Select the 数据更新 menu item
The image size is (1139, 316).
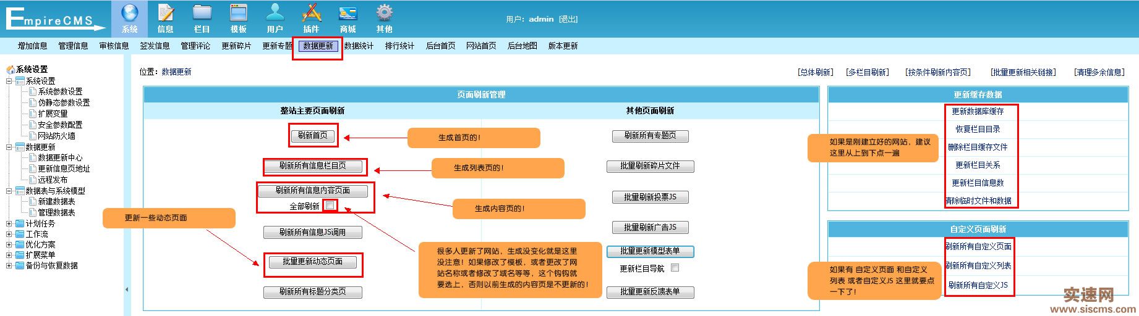tap(318, 46)
